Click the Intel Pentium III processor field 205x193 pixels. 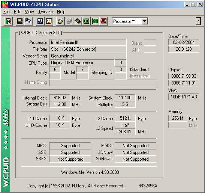[88, 42]
